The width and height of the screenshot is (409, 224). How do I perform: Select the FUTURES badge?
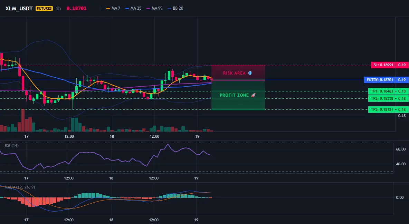[x=44, y=8]
